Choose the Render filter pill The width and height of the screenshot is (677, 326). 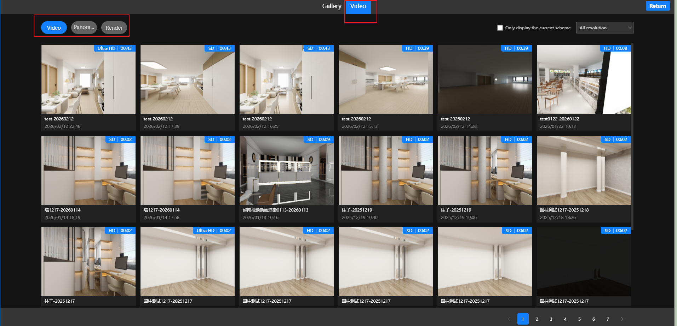coord(114,28)
